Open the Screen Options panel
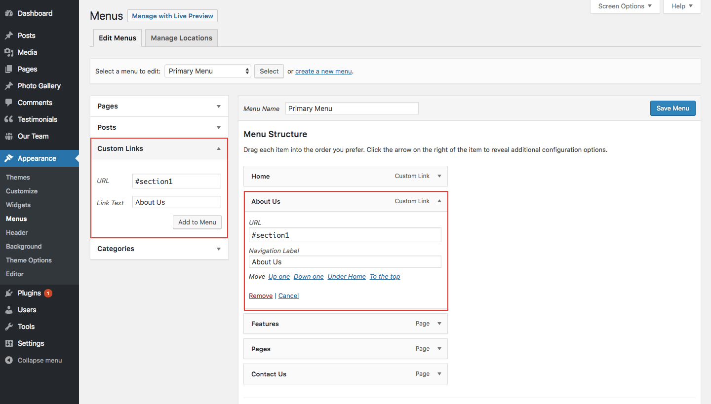 pyautogui.click(x=625, y=6)
